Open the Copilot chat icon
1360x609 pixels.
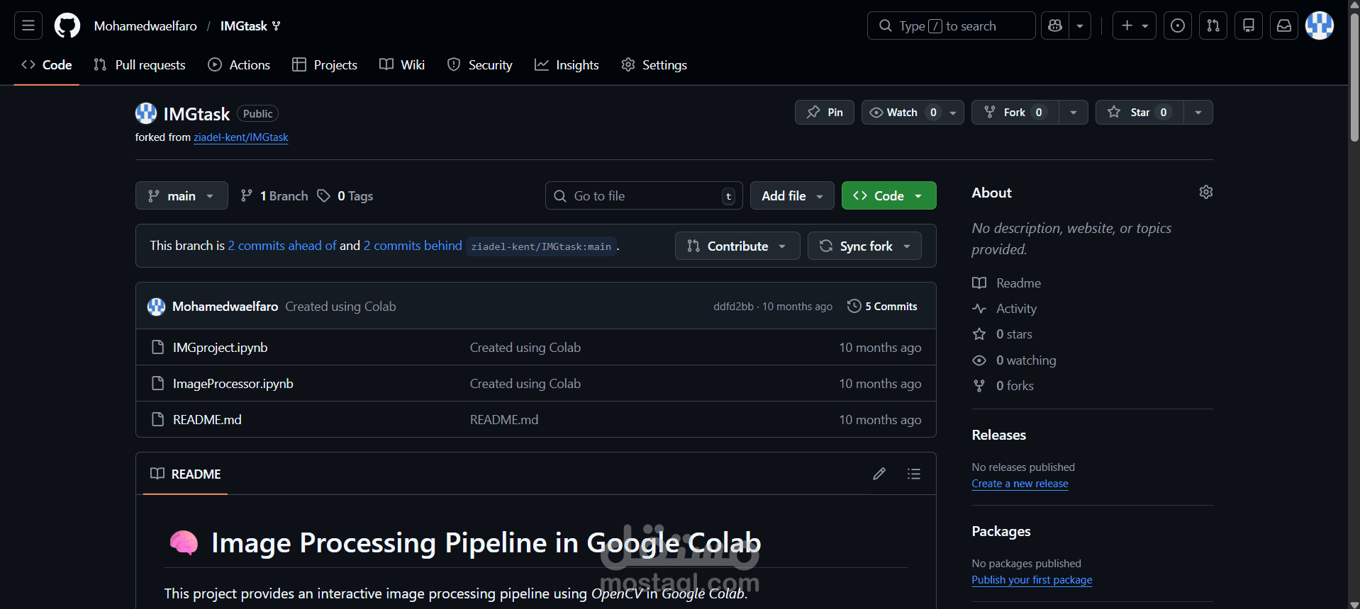(1055, 25)
